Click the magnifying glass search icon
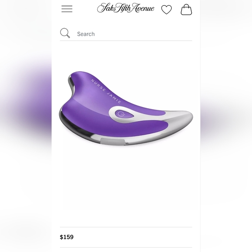252x252 pixels. [65, 33]
